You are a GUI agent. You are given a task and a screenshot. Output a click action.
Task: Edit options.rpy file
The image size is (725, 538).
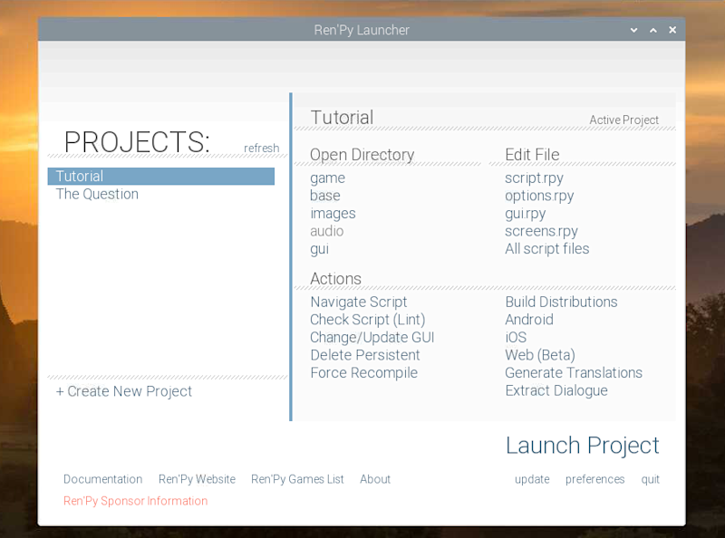pos(539,196)
